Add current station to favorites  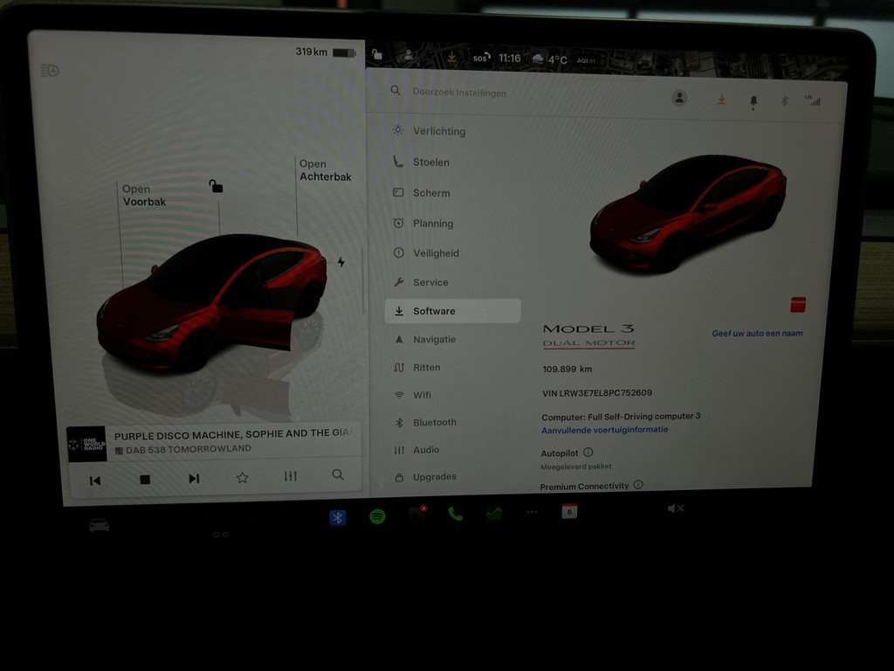pyautogui.click(x=242, y=477)
